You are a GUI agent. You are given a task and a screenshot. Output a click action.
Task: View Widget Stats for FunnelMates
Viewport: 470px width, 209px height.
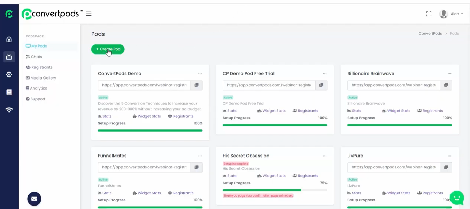pyautogui.click(x=147, y=193)
